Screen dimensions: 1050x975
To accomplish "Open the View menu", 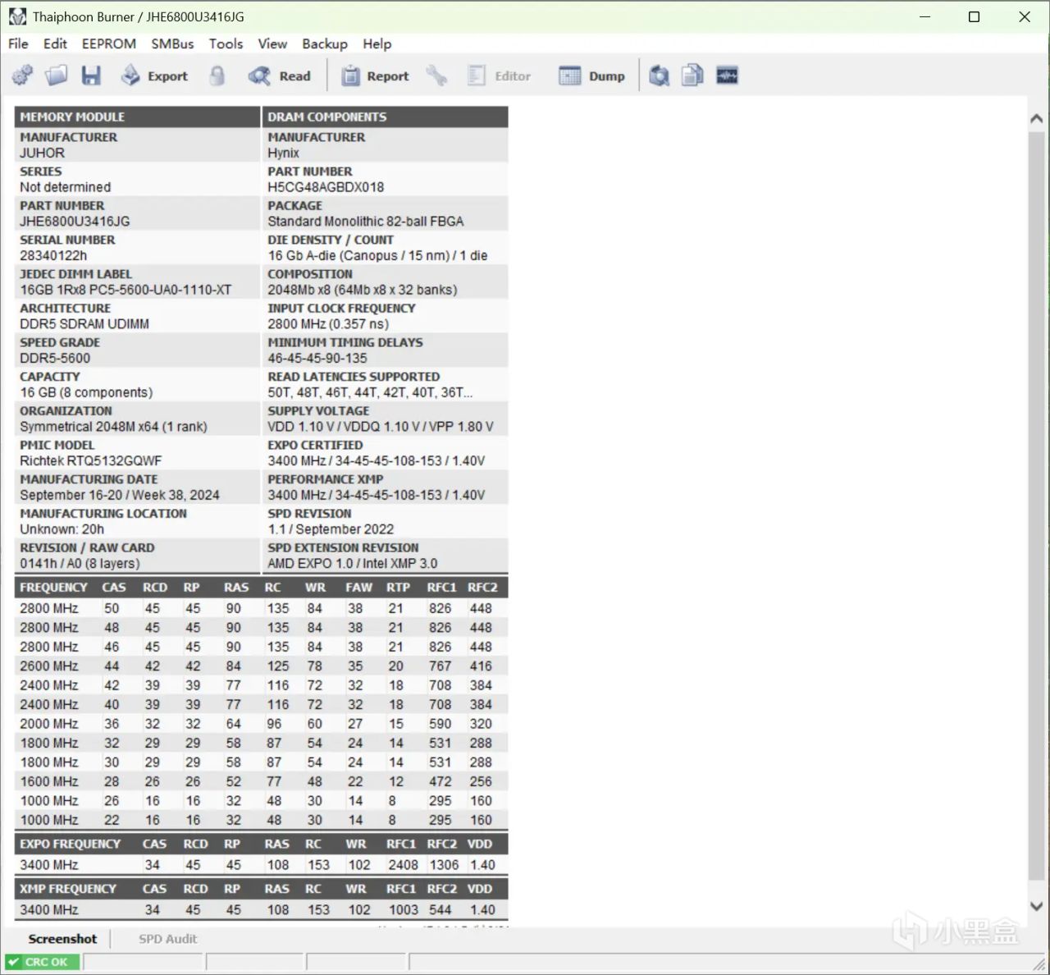I will (272, 43).
